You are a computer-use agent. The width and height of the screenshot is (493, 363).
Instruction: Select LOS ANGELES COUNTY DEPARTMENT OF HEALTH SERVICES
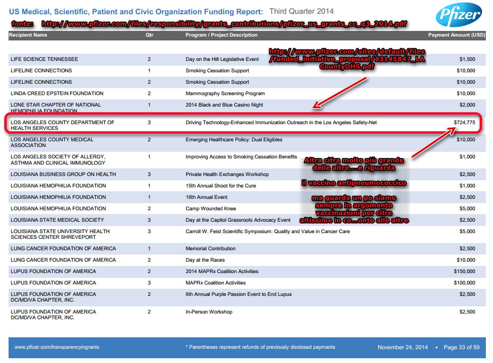62,125
